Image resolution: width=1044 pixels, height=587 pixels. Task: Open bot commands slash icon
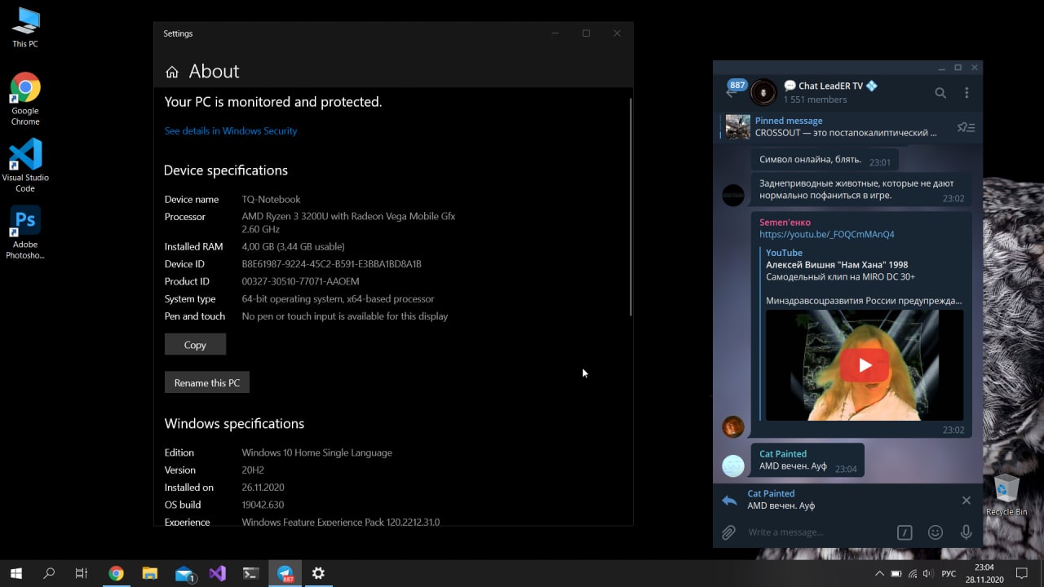[905, 532]
